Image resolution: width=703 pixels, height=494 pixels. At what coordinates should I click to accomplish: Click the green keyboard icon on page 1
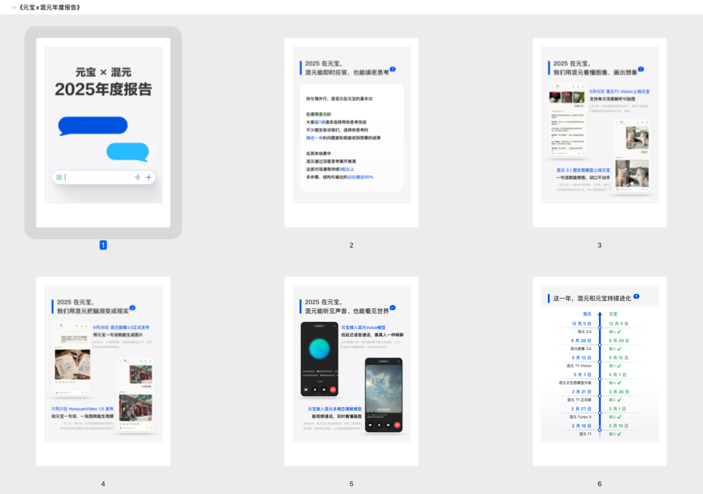pos(59,177)
